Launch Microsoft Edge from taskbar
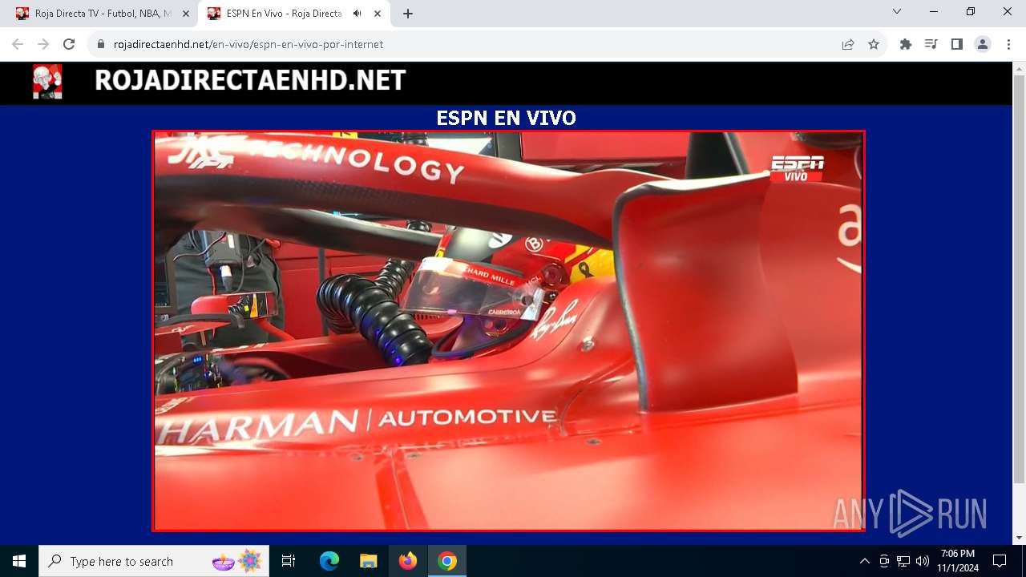Image resolution: width=1026 pixels, height=577 pixels. (x=329, y=561)
